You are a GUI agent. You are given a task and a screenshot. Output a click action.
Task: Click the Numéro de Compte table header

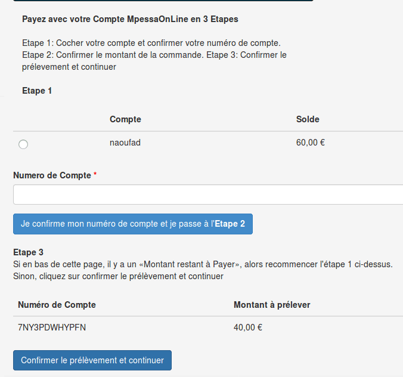[x=57, y=305]
